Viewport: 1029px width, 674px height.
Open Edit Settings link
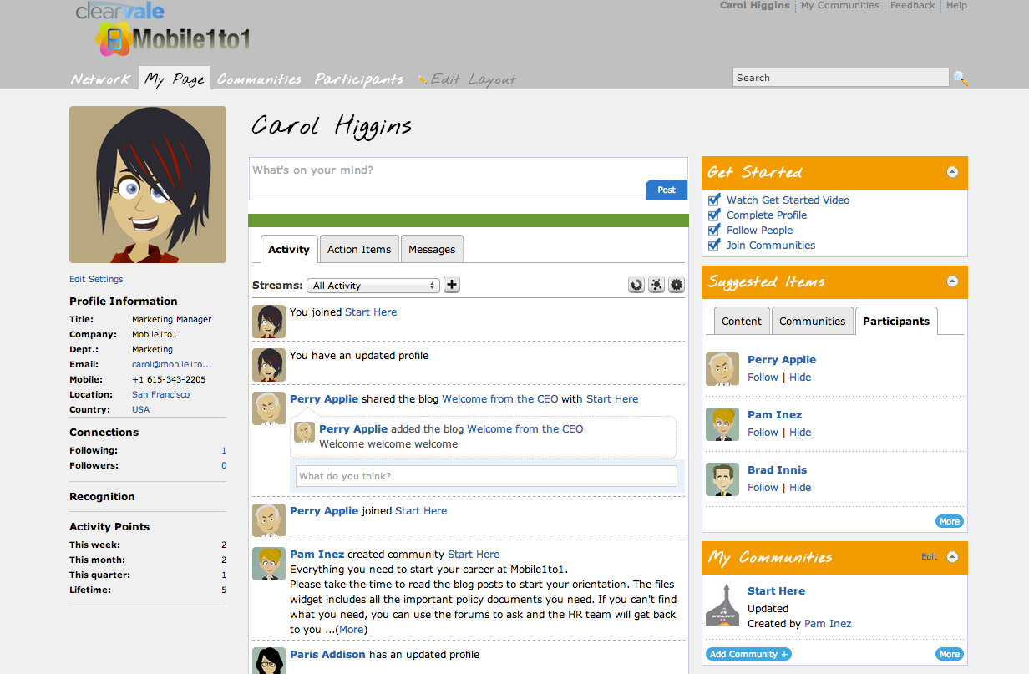point(96,279)
